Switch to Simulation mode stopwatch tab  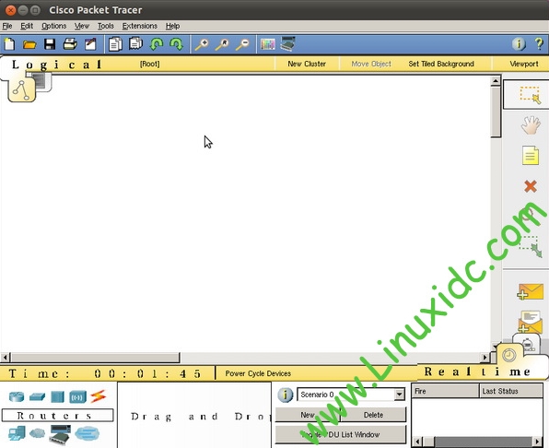(528, 344)
